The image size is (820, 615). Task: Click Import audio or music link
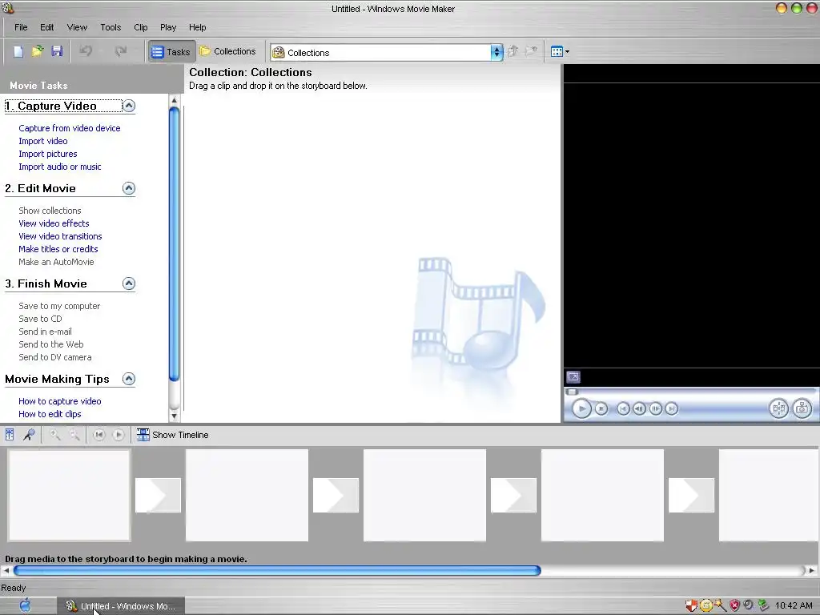click(59, 167)
